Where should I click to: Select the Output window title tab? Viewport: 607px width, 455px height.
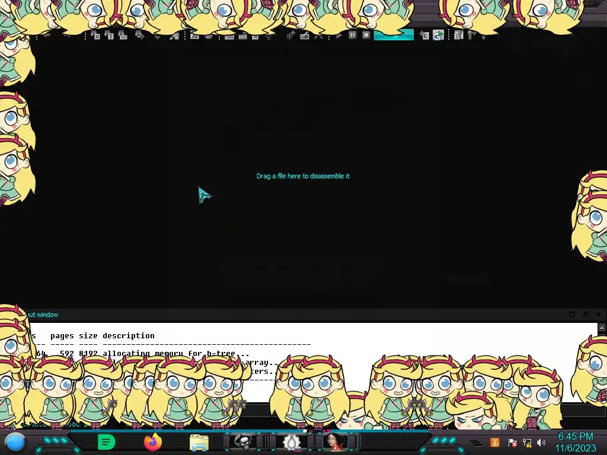click(x=43, y=315)
